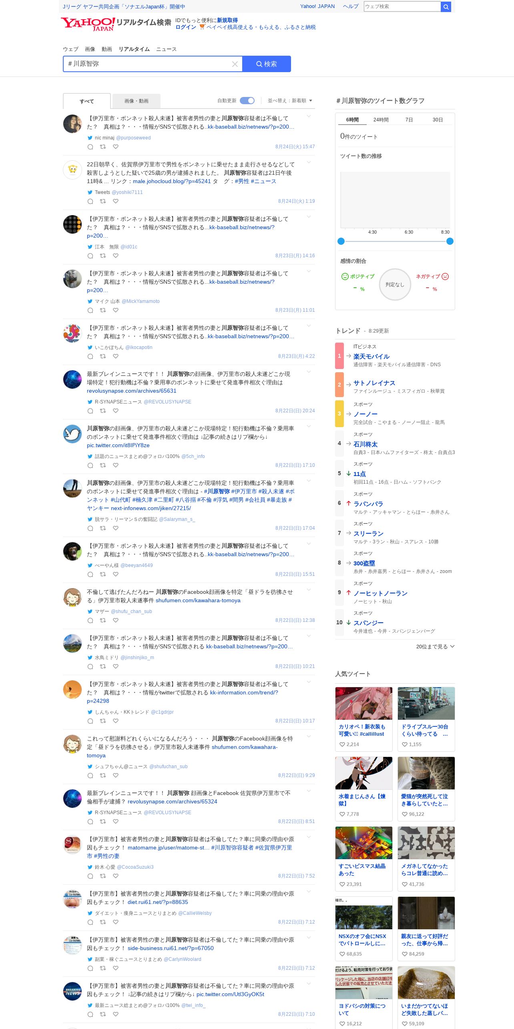Retweet the @5ch_info tweet
Screen dimensions: 514x1029
103,465
